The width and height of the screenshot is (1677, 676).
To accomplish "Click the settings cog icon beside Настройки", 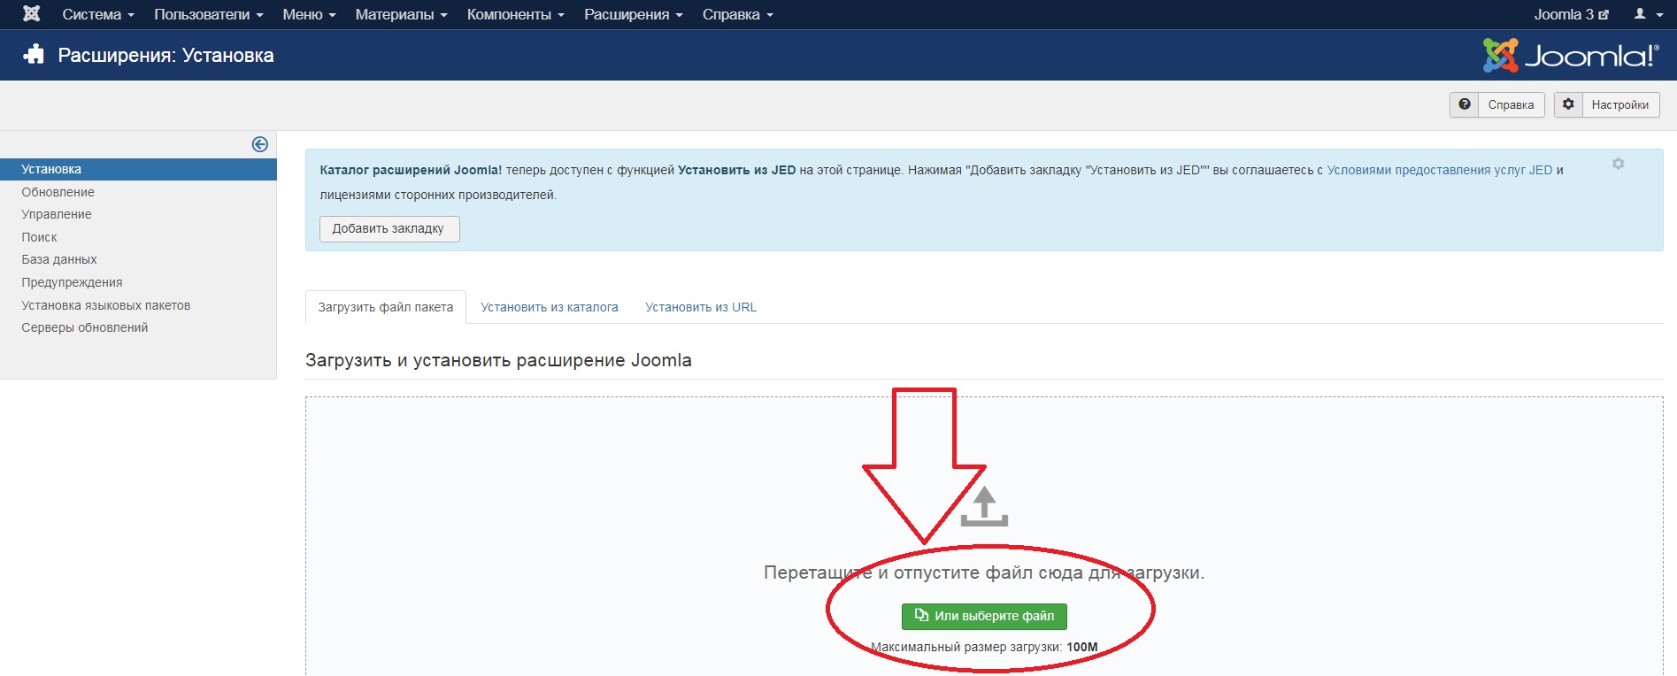I will (1568, 104).
